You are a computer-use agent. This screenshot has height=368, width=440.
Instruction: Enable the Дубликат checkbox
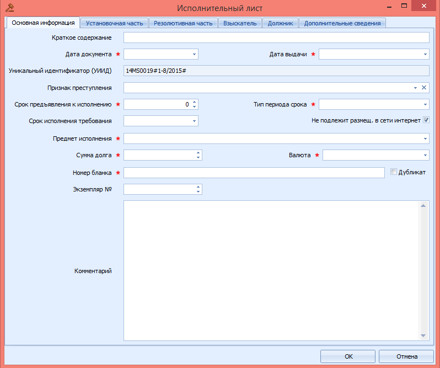pyautogui.click(x=394, y=172)
